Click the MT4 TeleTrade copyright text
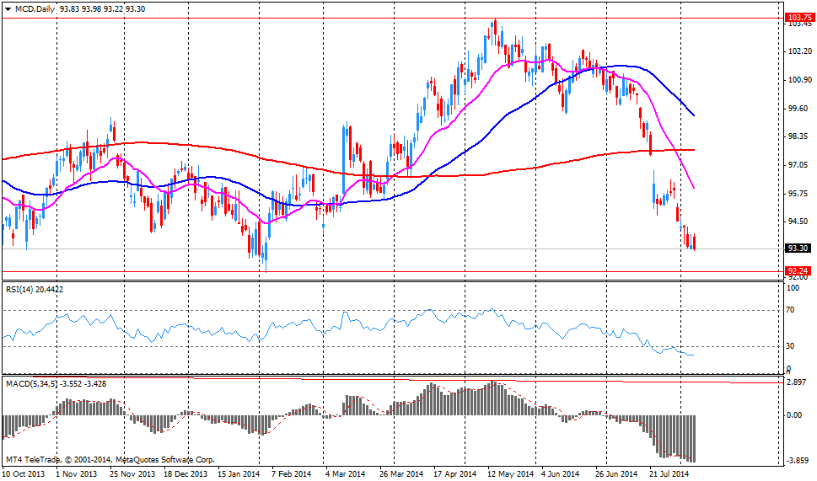Image resolution: width=817 pixels, height=481 pixels. click(110, 460)
